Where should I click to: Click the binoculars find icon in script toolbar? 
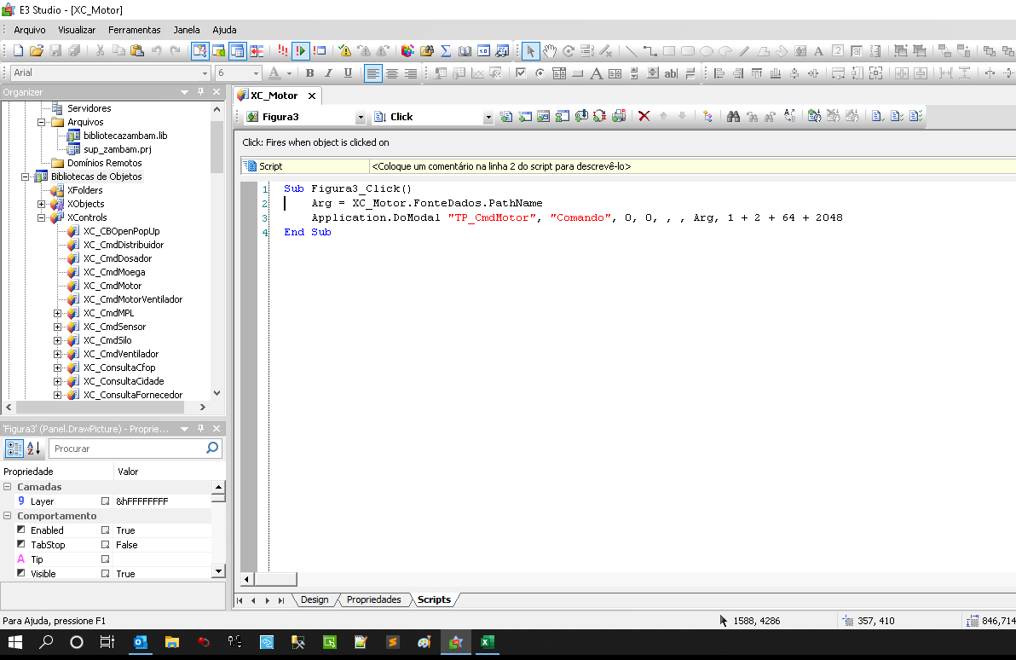[x=734, y=116]
